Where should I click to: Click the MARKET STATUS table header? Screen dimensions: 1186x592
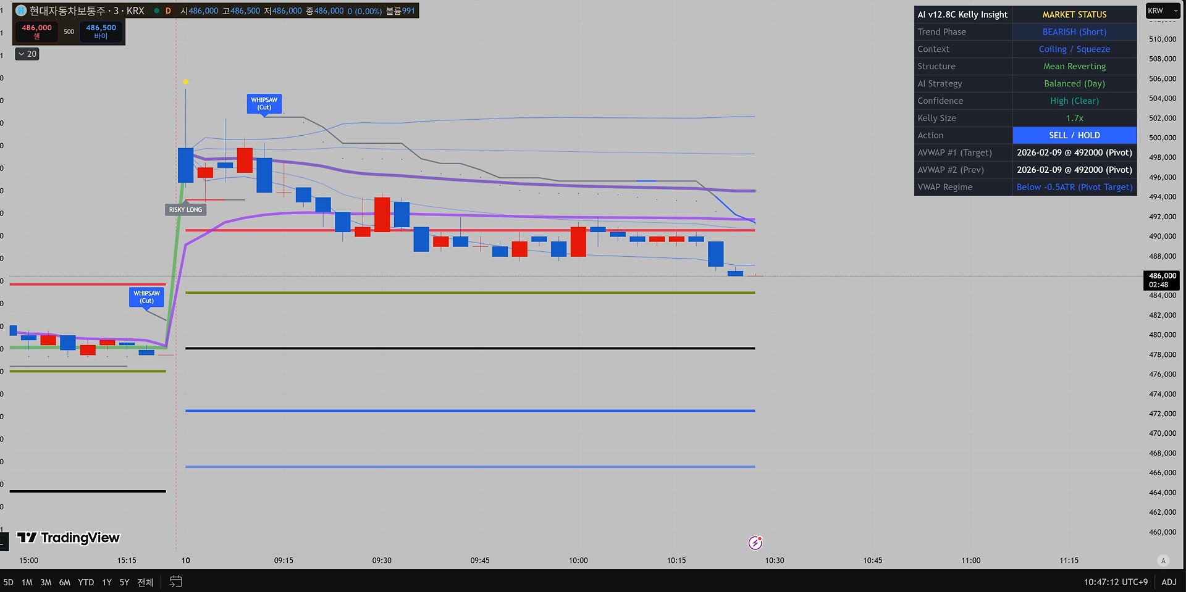click(x=1074, y=14)
